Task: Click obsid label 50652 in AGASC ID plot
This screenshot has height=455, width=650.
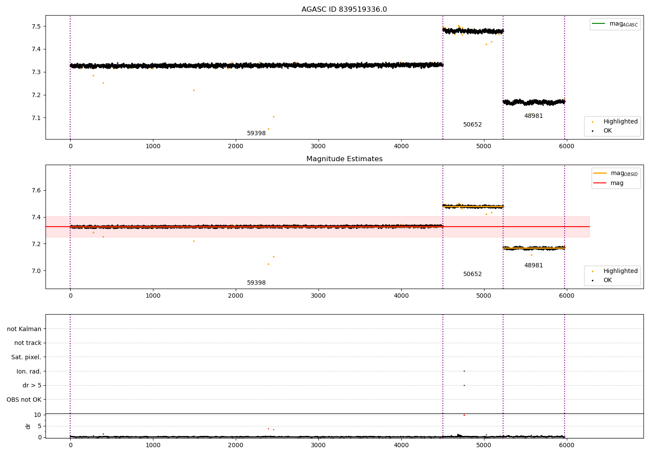Action: (472, 125)
